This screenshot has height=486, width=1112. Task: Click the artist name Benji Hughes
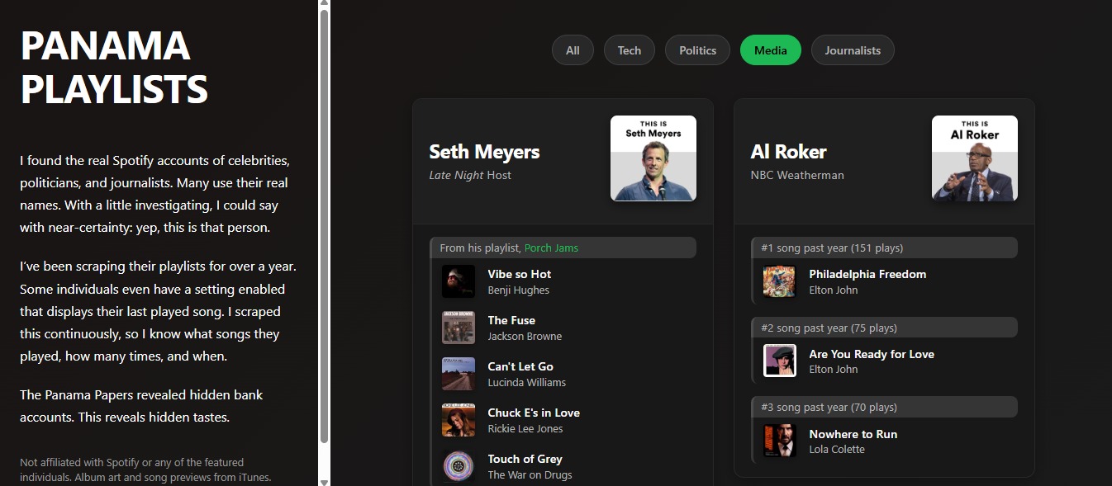coord(519,290)
